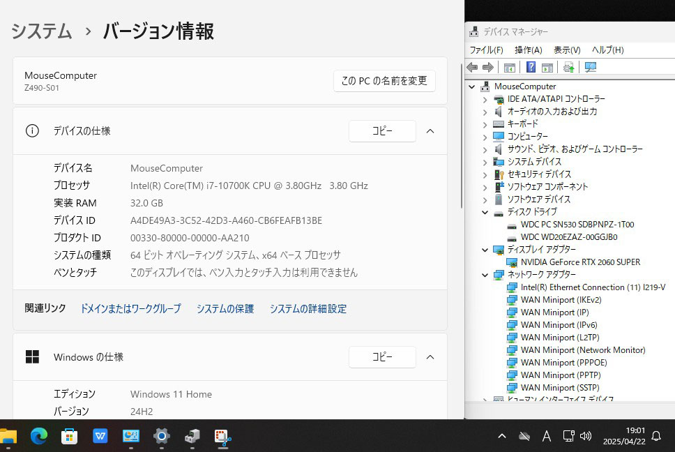This screenshot has height=452, width=675.
Task: Select the ソフトウェア デバイス category icon
Action: 499,199
